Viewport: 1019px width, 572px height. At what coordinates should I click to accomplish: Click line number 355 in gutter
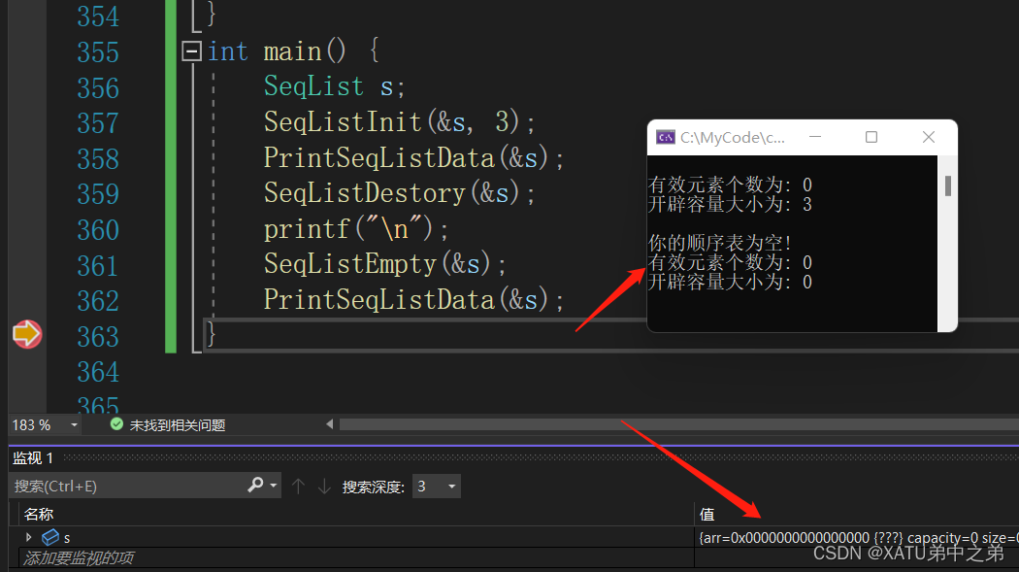tap(98, 52)
